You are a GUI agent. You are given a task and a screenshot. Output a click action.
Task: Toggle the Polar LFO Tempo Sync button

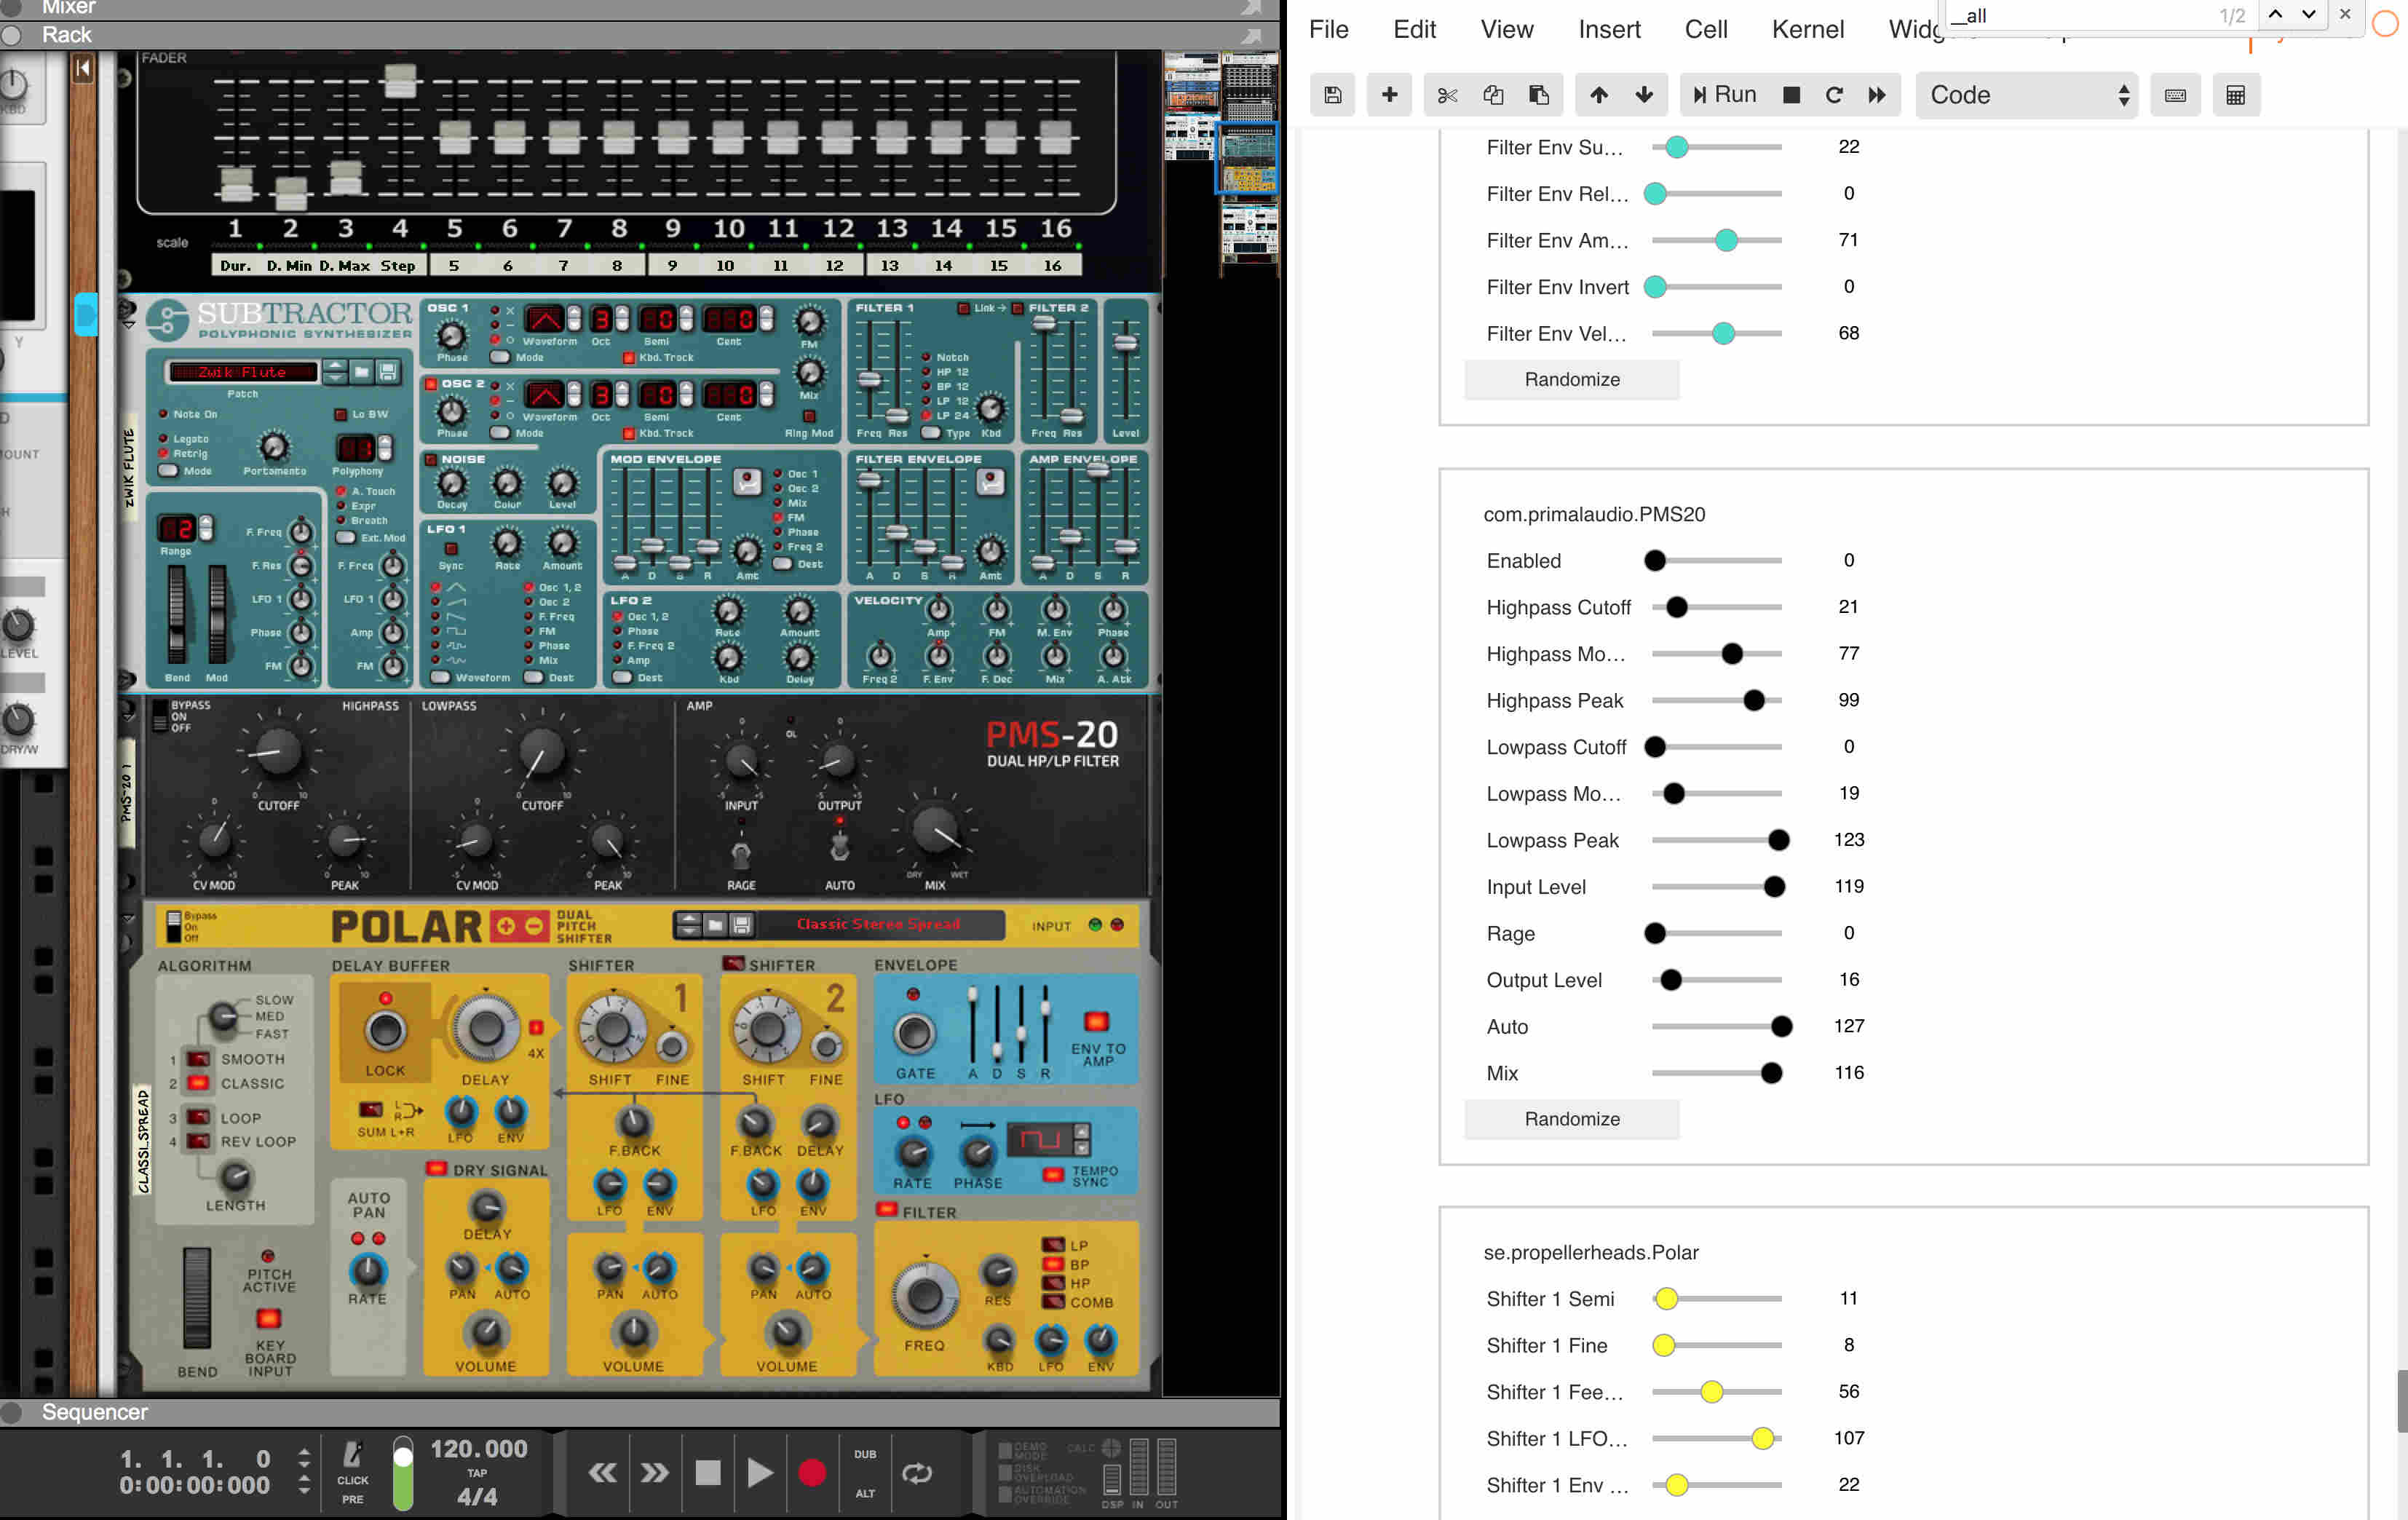point(1053,1174)
